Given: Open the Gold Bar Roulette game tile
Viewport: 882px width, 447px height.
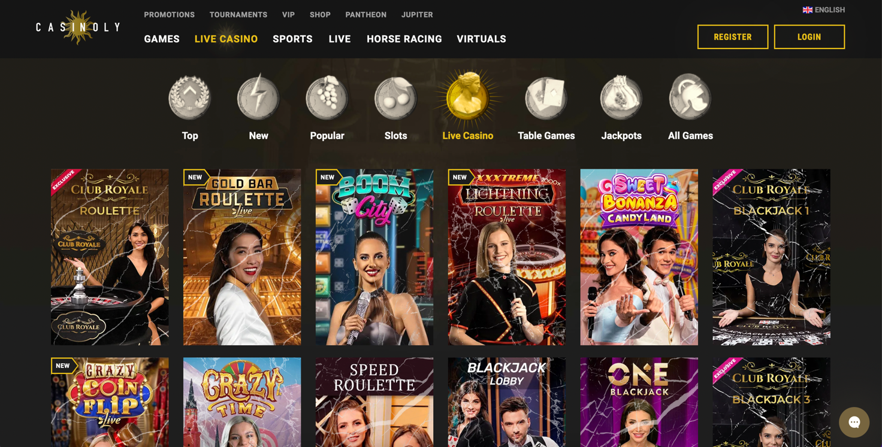Looking at the screenshot, I should 242,257.
